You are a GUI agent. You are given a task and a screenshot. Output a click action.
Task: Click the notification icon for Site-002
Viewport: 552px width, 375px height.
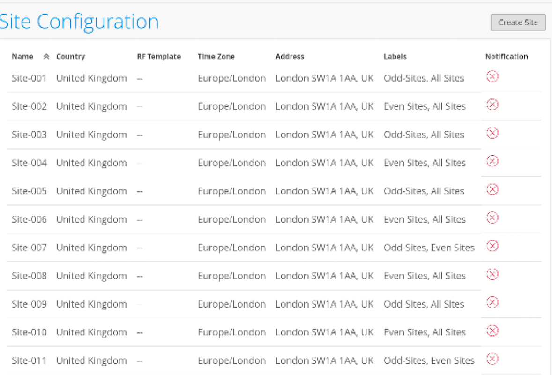[x=492, y=105]
